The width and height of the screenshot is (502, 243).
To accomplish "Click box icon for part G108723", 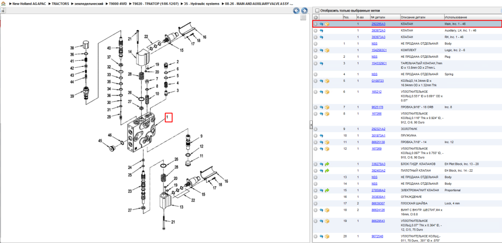I will click(327, 81).
